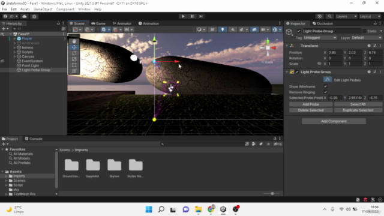
Task: Click the Position X field
Action: 335,52
